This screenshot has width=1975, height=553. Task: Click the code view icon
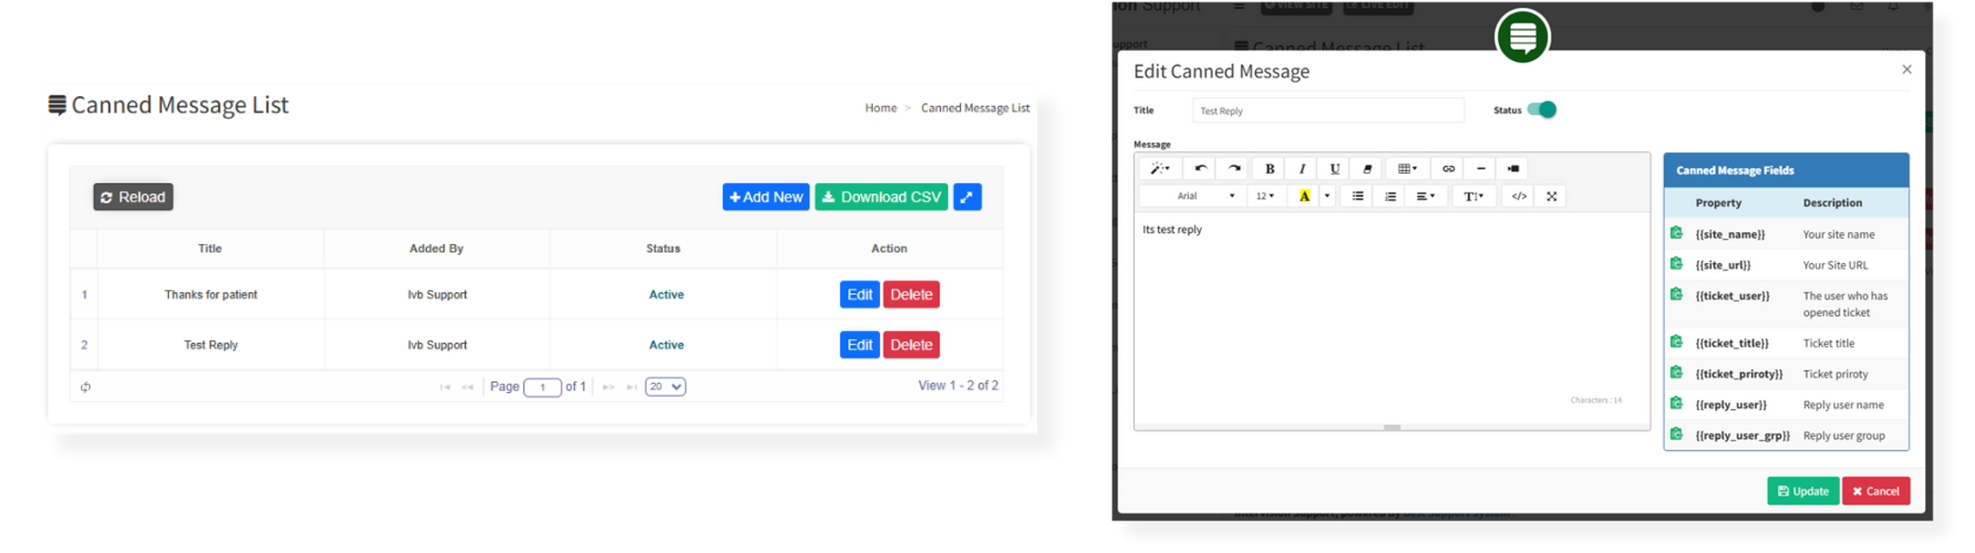tap(1519, 196)
